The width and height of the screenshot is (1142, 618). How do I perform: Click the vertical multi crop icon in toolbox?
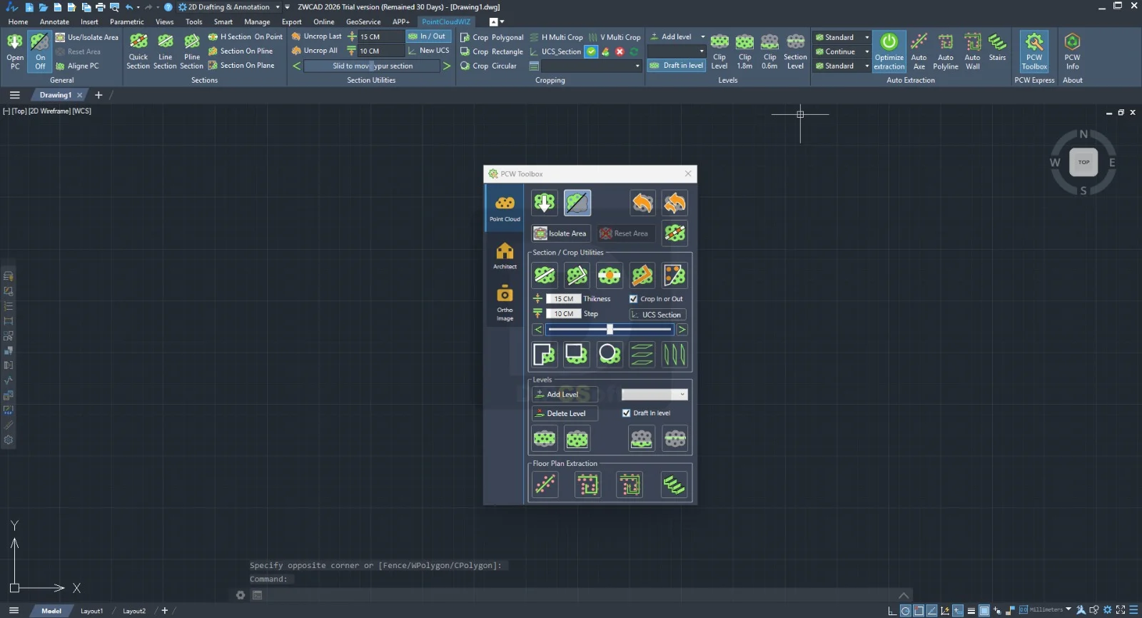pos(674,354)
